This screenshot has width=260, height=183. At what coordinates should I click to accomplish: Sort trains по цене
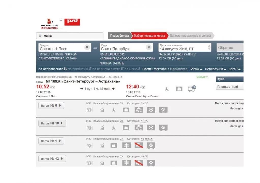point(132,69)
